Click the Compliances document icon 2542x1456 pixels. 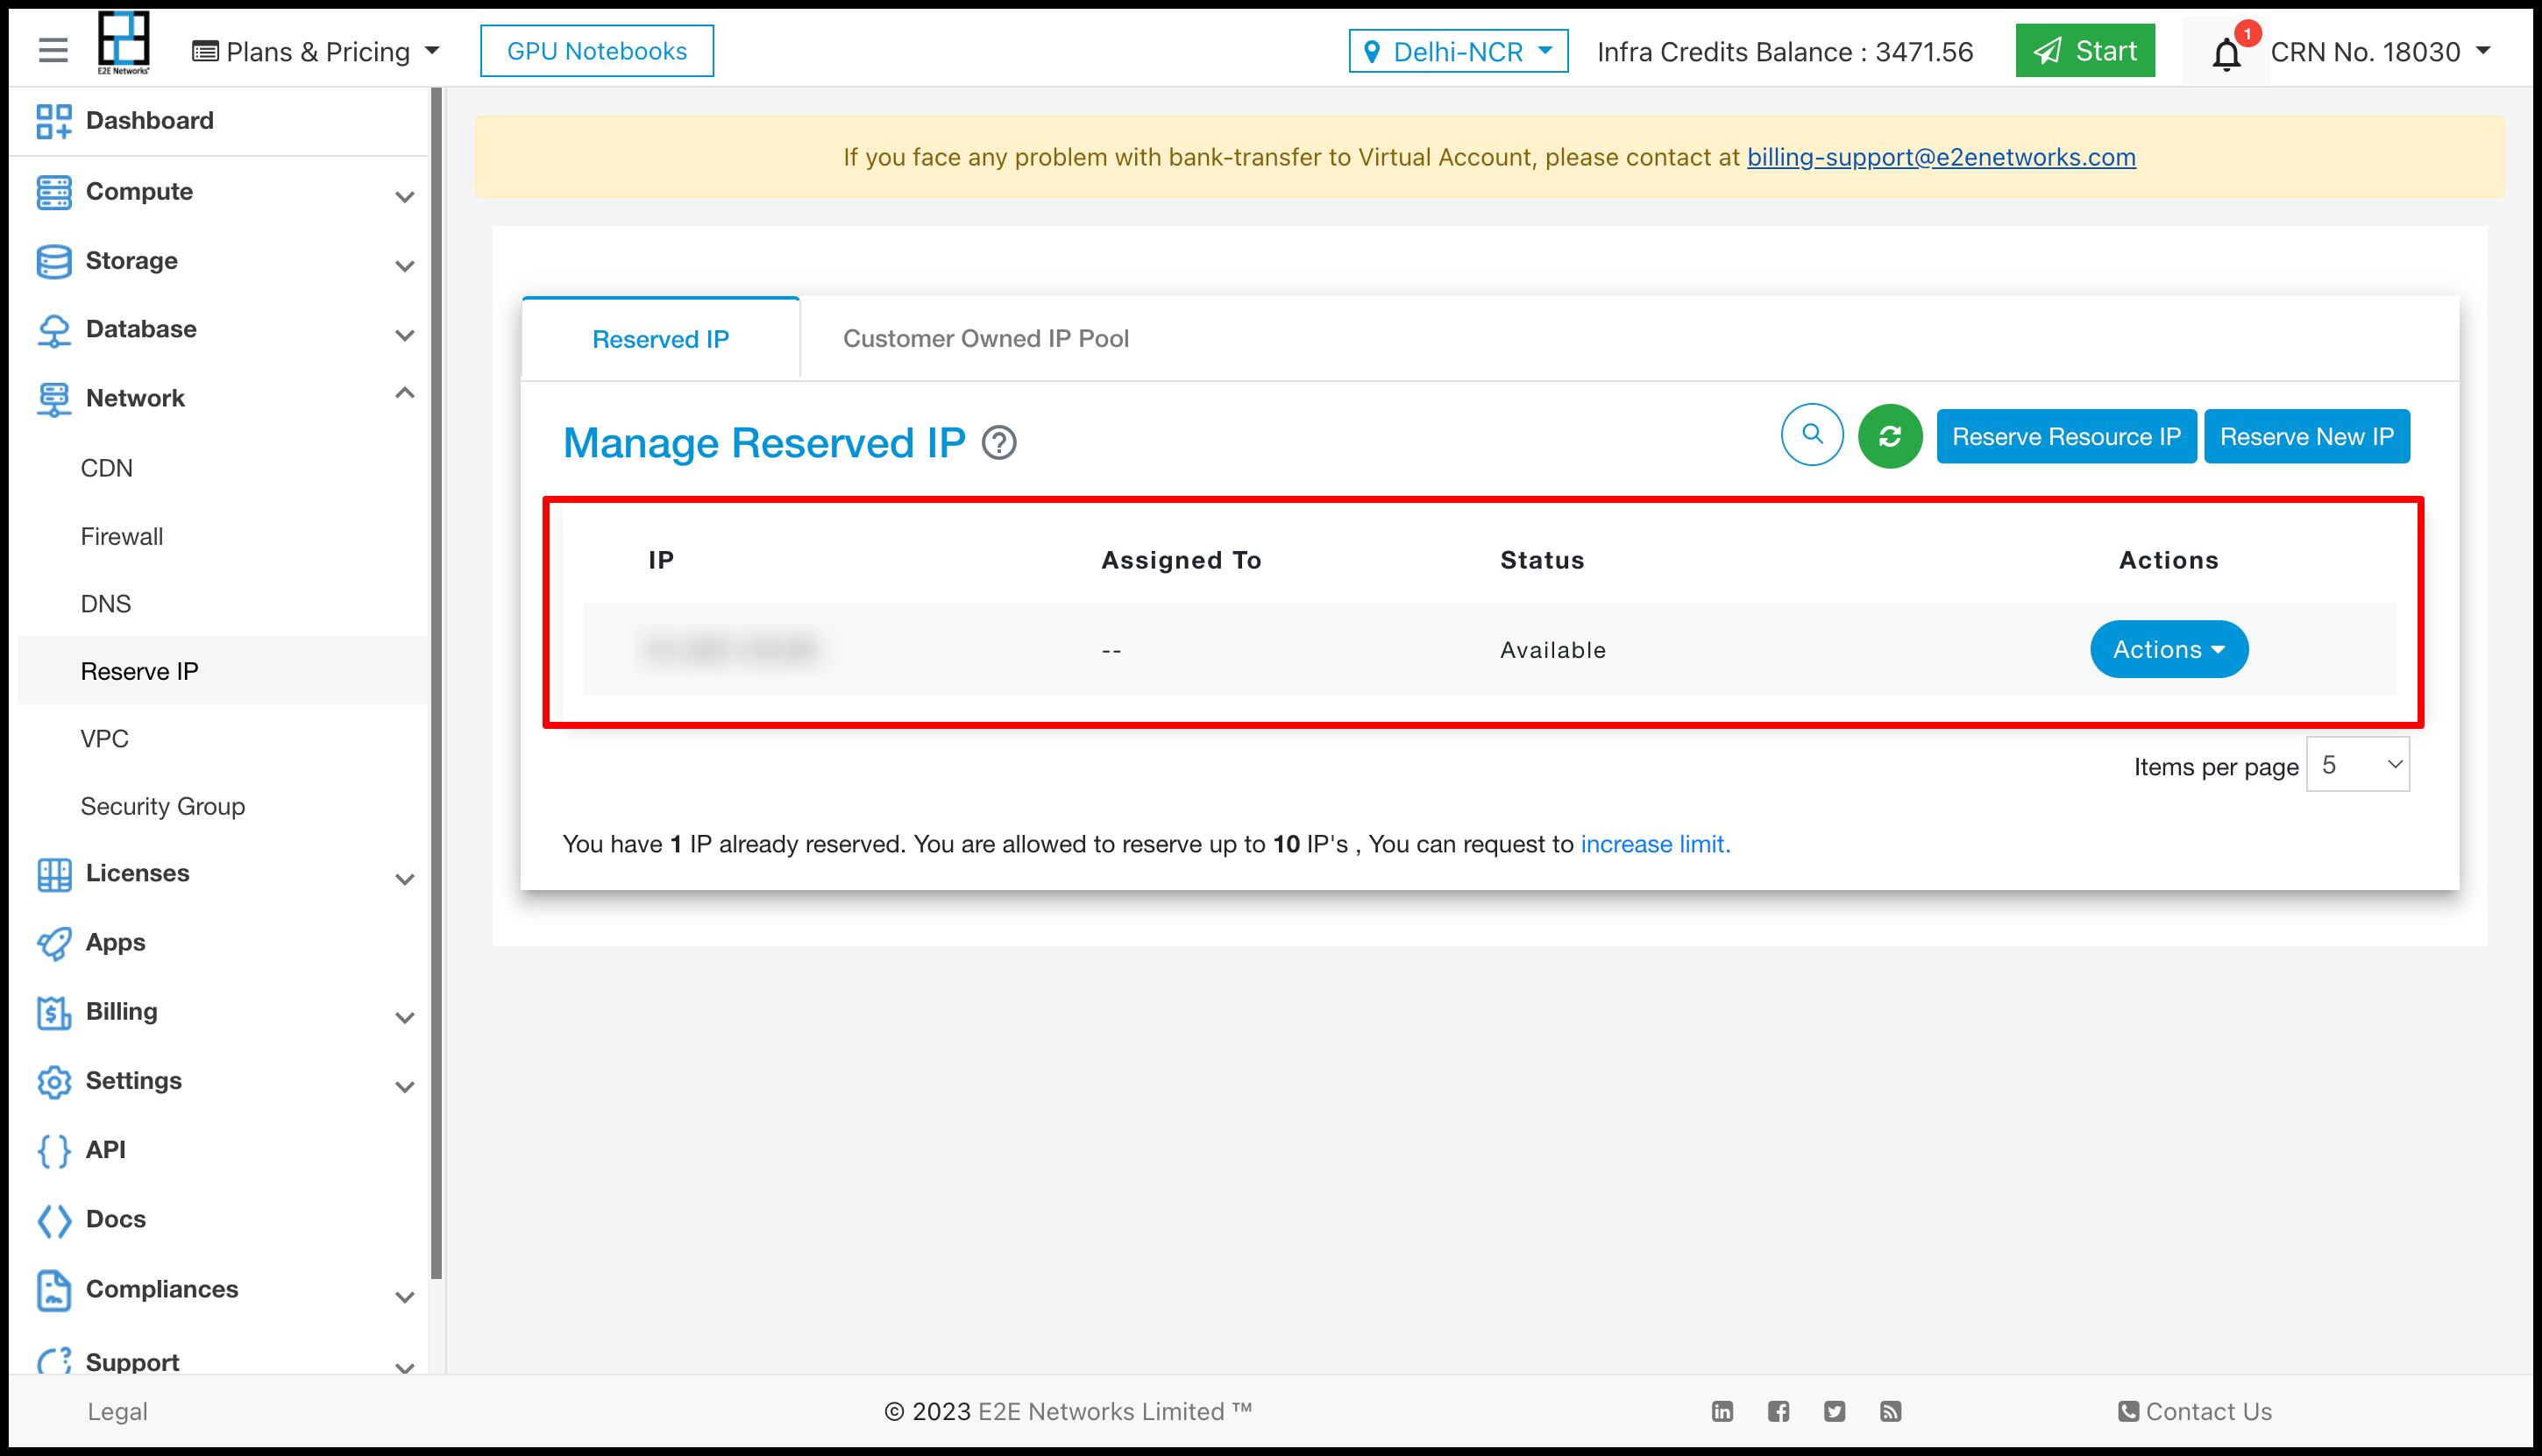pos(54,1290)
